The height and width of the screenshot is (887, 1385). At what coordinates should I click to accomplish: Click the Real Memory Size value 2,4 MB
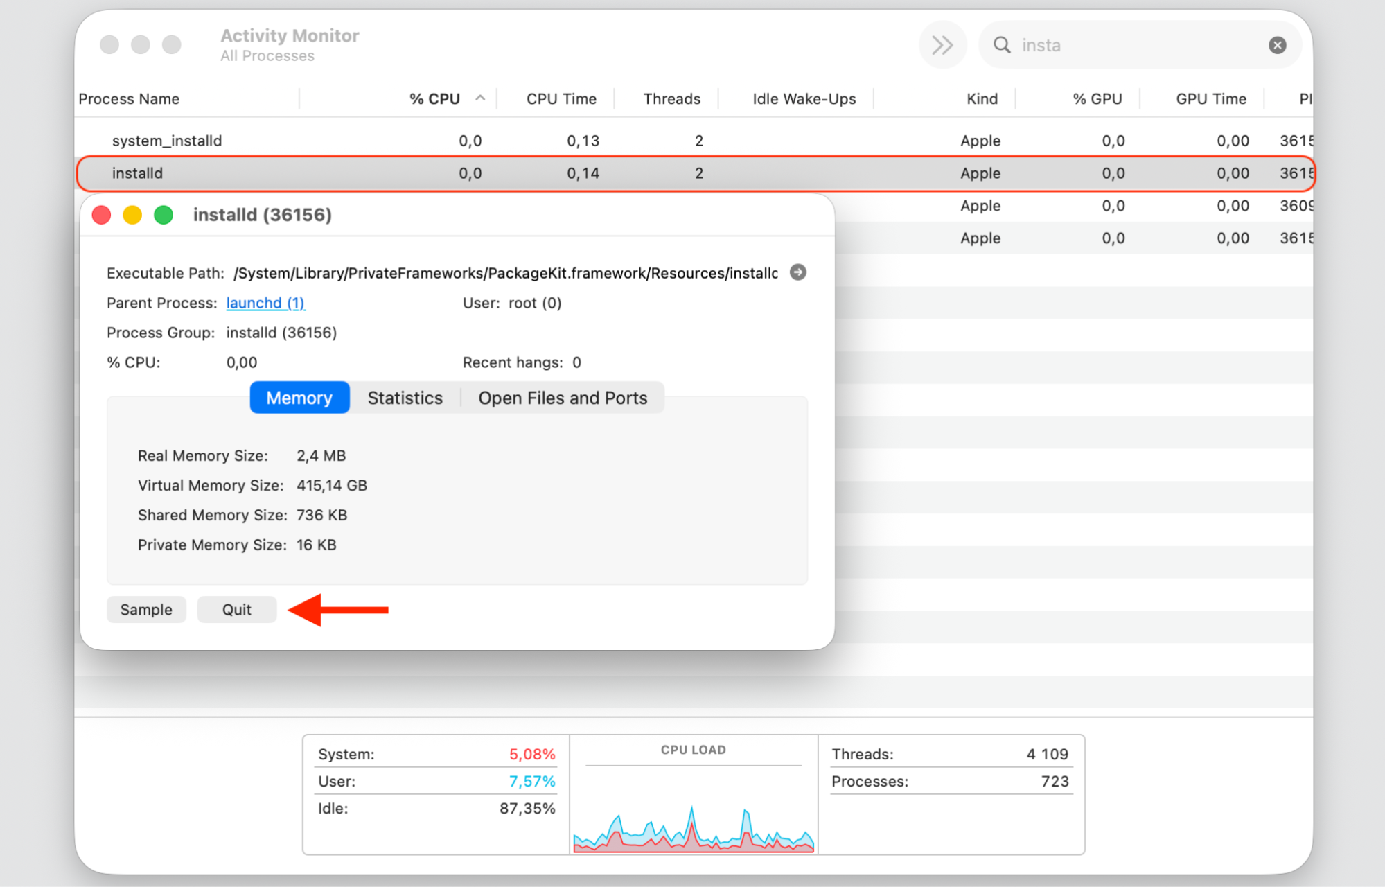321,455
